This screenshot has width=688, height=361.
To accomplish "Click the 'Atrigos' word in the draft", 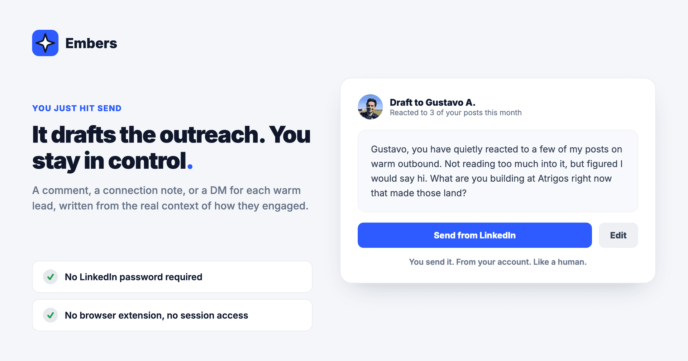I will pos(553,178).
